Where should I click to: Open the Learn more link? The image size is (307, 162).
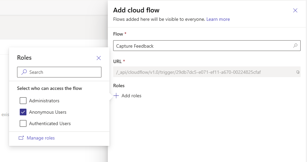(x=218, y=19)
